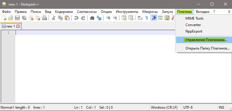Screen dimensions: 232x111
Task: Select Открыть Папку Плагинов menu entry
Action: click(x=204, y=48)
